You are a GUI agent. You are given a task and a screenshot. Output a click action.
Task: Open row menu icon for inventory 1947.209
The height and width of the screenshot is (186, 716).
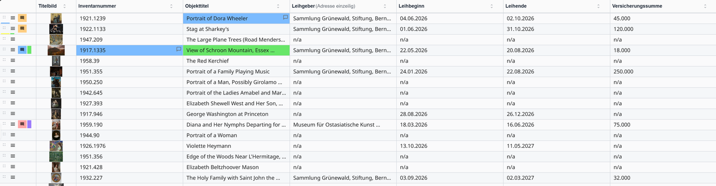pos(13,39)
